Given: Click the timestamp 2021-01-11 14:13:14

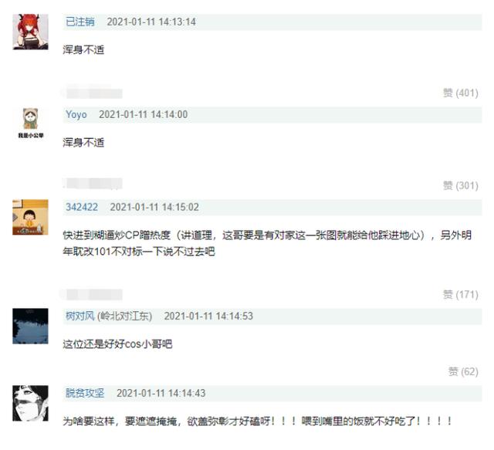Looking at the screenshot, I should pos(151,22).
